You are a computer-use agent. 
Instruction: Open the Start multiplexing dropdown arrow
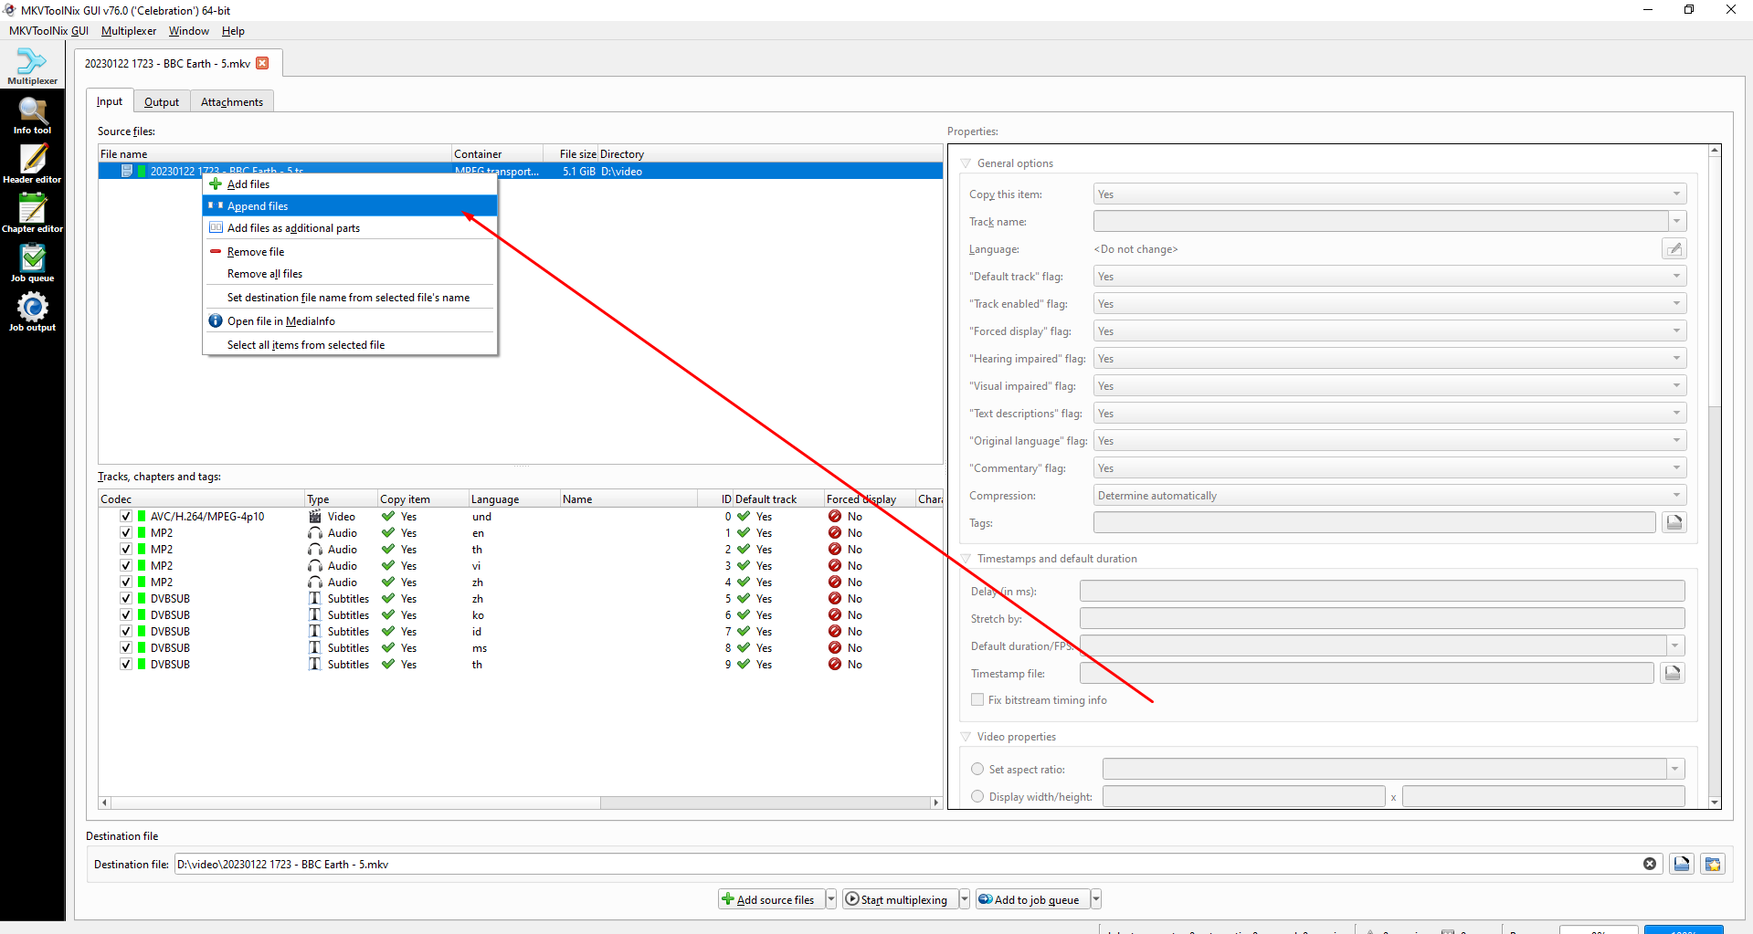[964, 899]
